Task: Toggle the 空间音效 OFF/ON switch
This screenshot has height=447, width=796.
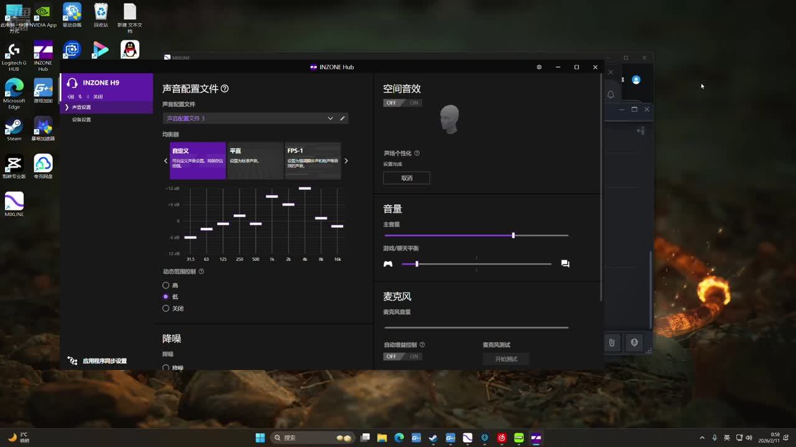Action: pos(402,103)
